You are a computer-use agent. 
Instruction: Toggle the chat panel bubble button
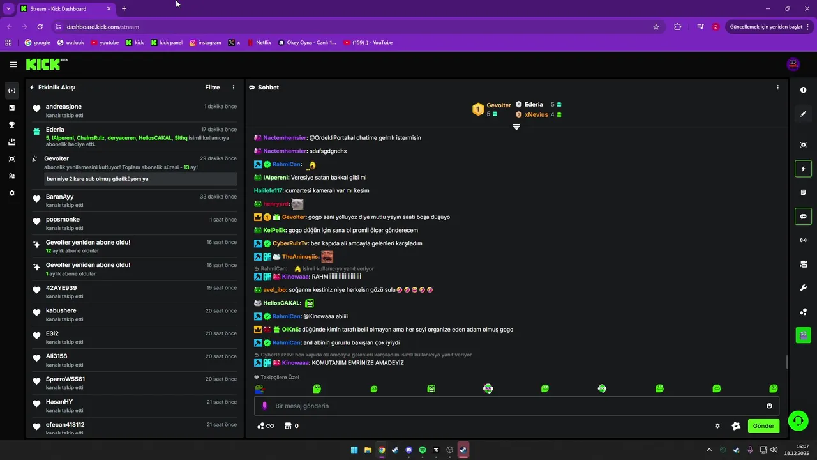tap(803, 217)
